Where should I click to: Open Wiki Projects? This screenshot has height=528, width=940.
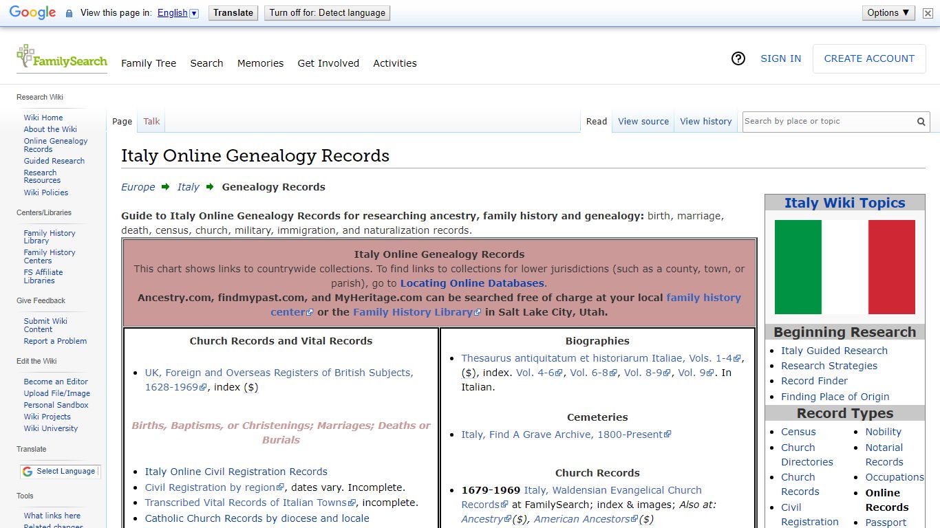[x=47, y=417]
